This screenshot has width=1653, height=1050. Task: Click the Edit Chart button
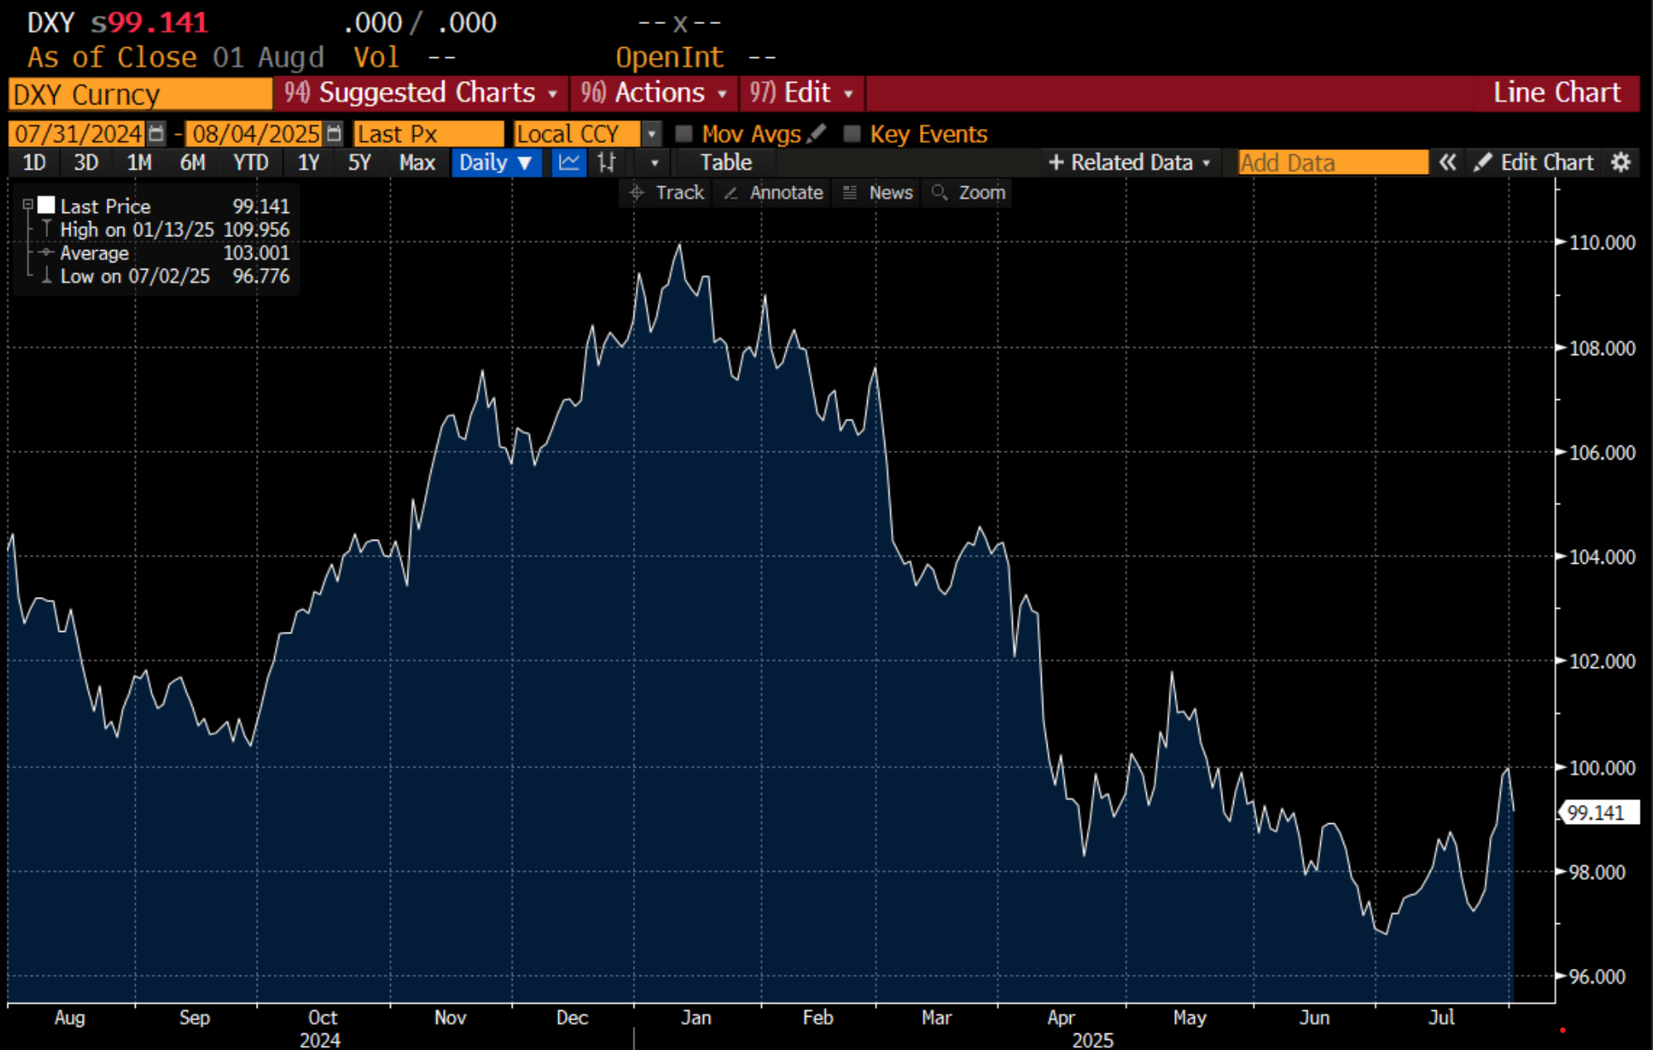pyautogui.click(x=1534, y=162)
